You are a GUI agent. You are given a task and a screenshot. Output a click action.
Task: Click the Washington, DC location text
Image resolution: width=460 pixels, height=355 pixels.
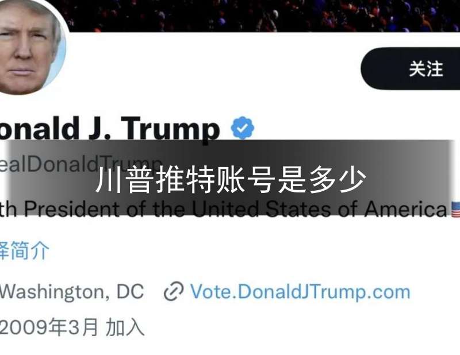pos(71,292)
